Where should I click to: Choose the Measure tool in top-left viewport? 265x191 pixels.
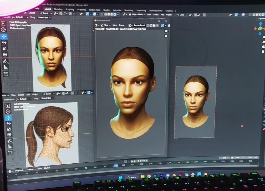(6, 67)
